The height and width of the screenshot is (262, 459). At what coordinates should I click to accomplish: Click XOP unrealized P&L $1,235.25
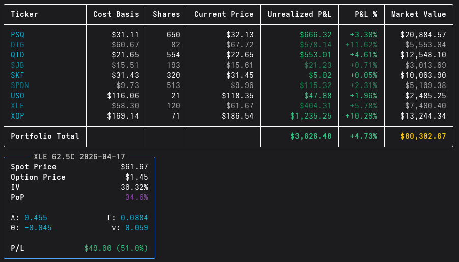311,116
